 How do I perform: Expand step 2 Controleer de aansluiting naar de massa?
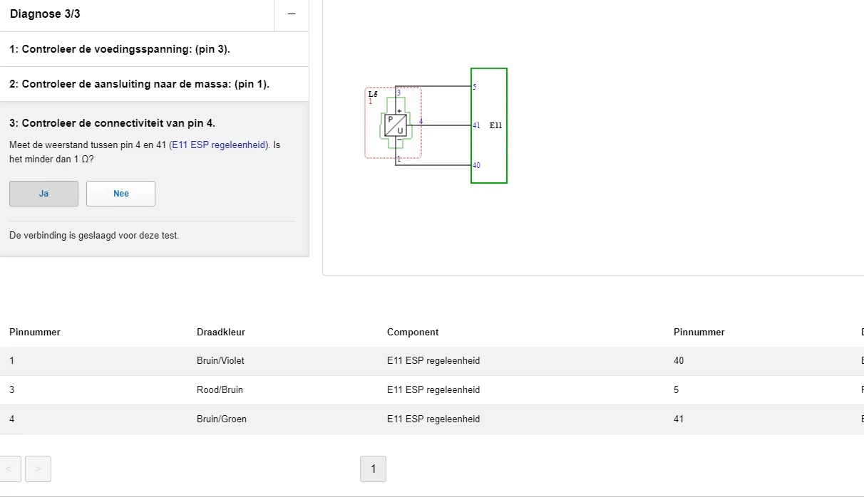pyautogui.click(x=139, y=84)
